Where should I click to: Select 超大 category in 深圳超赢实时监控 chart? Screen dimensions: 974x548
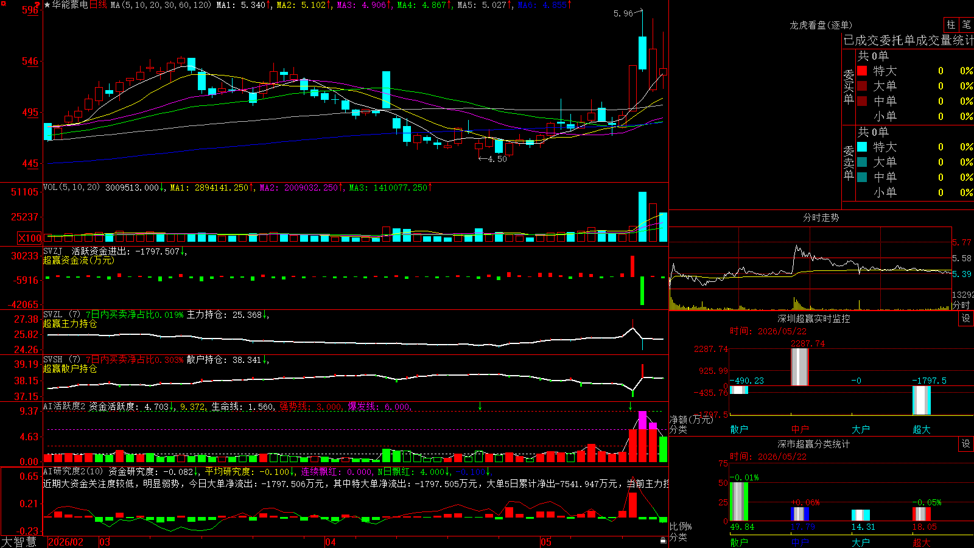coord(922,429)
